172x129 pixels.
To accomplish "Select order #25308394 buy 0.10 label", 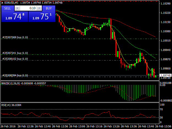I will 15,75.
